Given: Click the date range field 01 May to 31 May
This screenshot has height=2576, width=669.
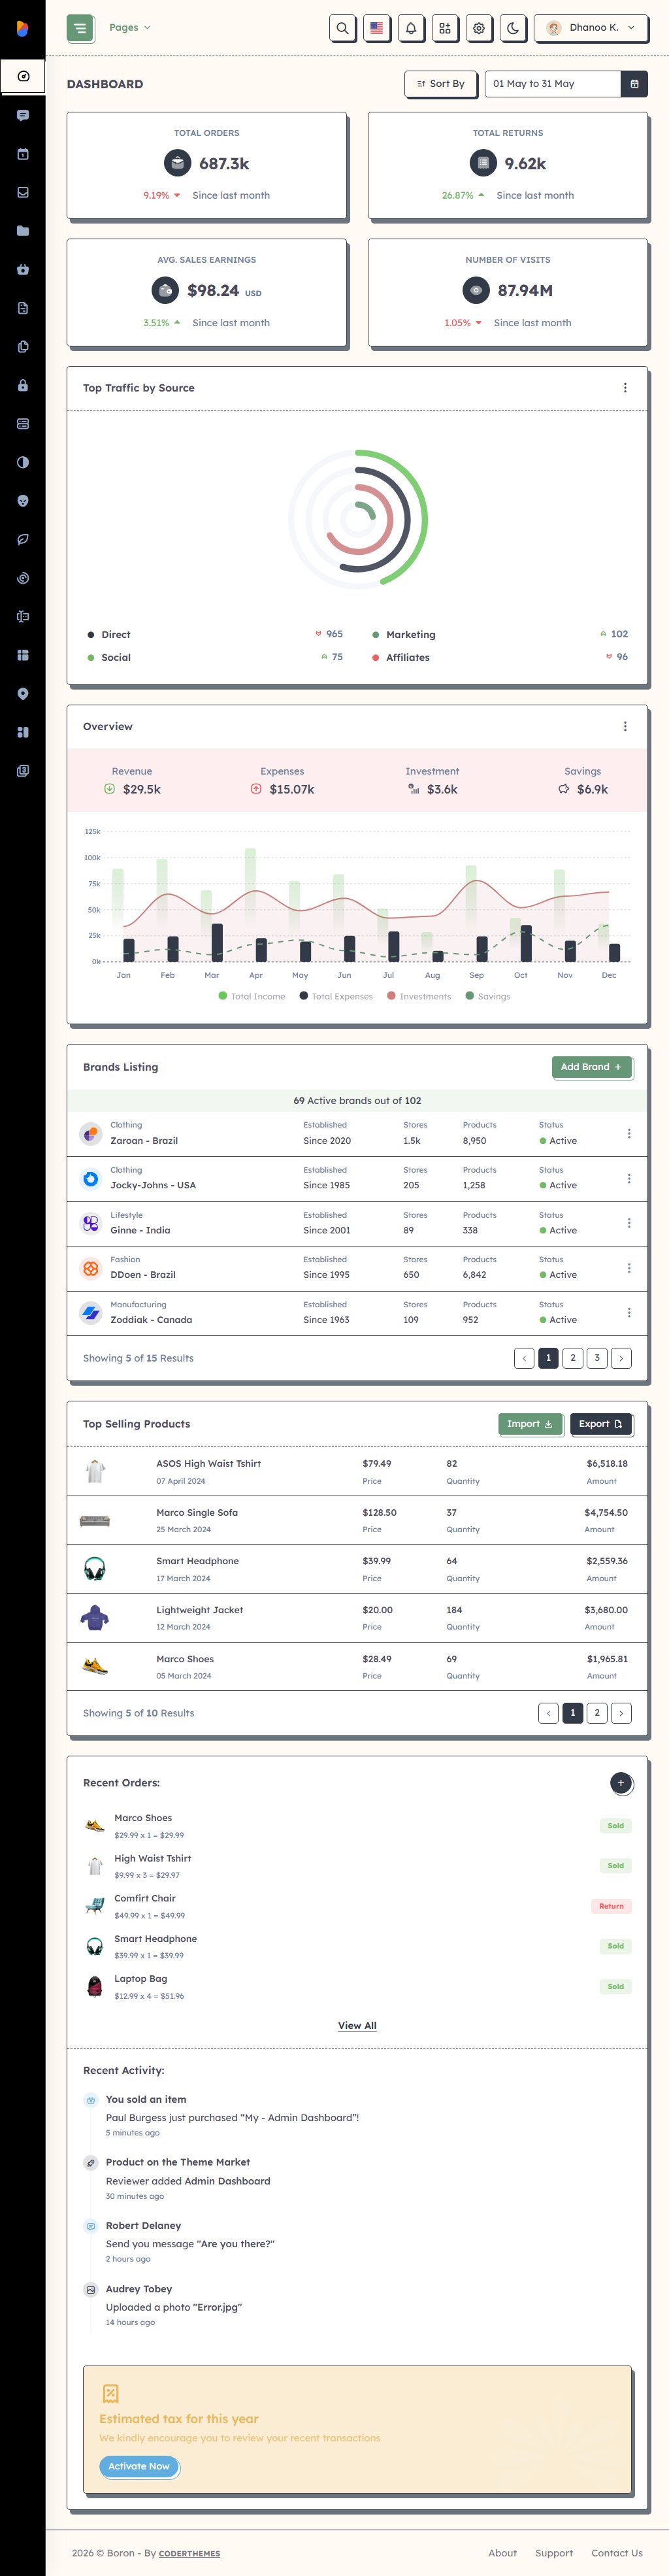Looking at the screenshot, I should click(x=553, y=84).
